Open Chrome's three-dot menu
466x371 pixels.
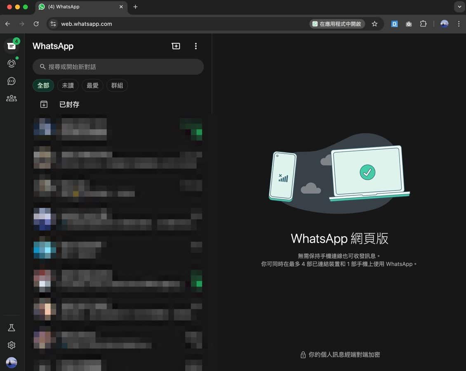(x=459, y=24)
